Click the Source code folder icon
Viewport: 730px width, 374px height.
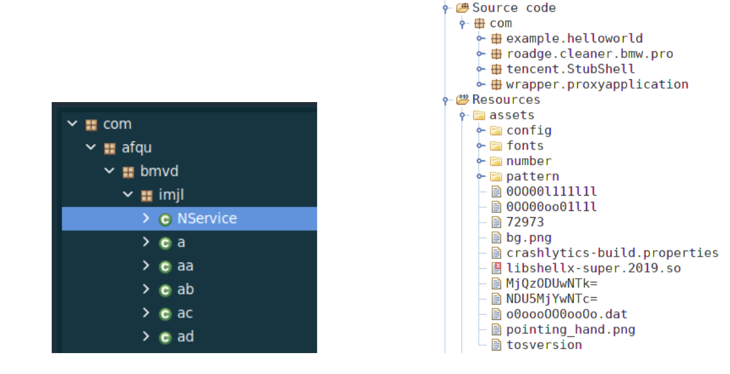pyautogui.click(x=462, y=7)
